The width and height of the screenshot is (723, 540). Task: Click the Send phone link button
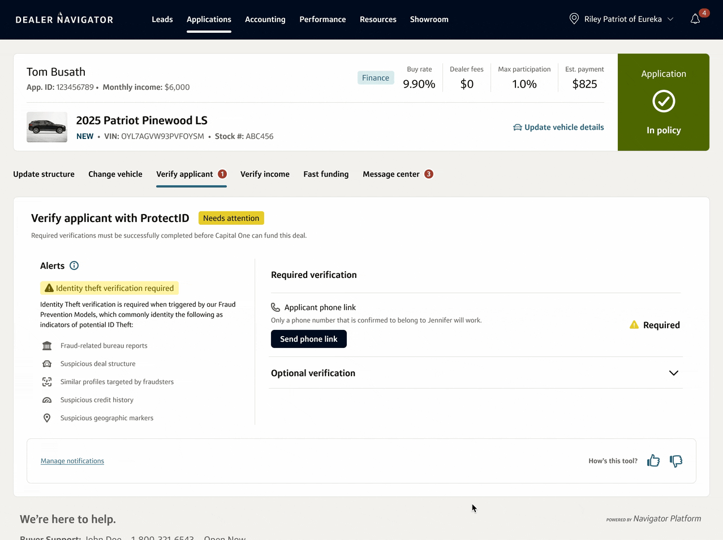tap(309, 339)
